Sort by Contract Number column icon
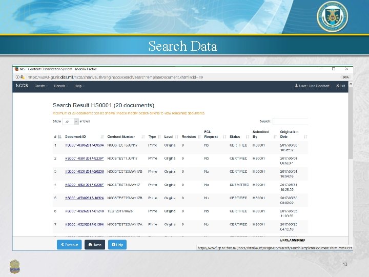Image resolution: width=369 pixels, height=277 pixels. click(143, 137)
